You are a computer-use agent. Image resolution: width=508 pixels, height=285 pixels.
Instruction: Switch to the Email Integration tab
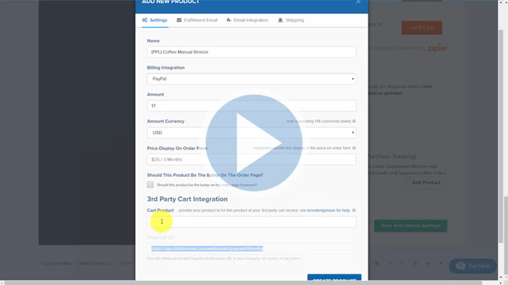tap(248, 20)
